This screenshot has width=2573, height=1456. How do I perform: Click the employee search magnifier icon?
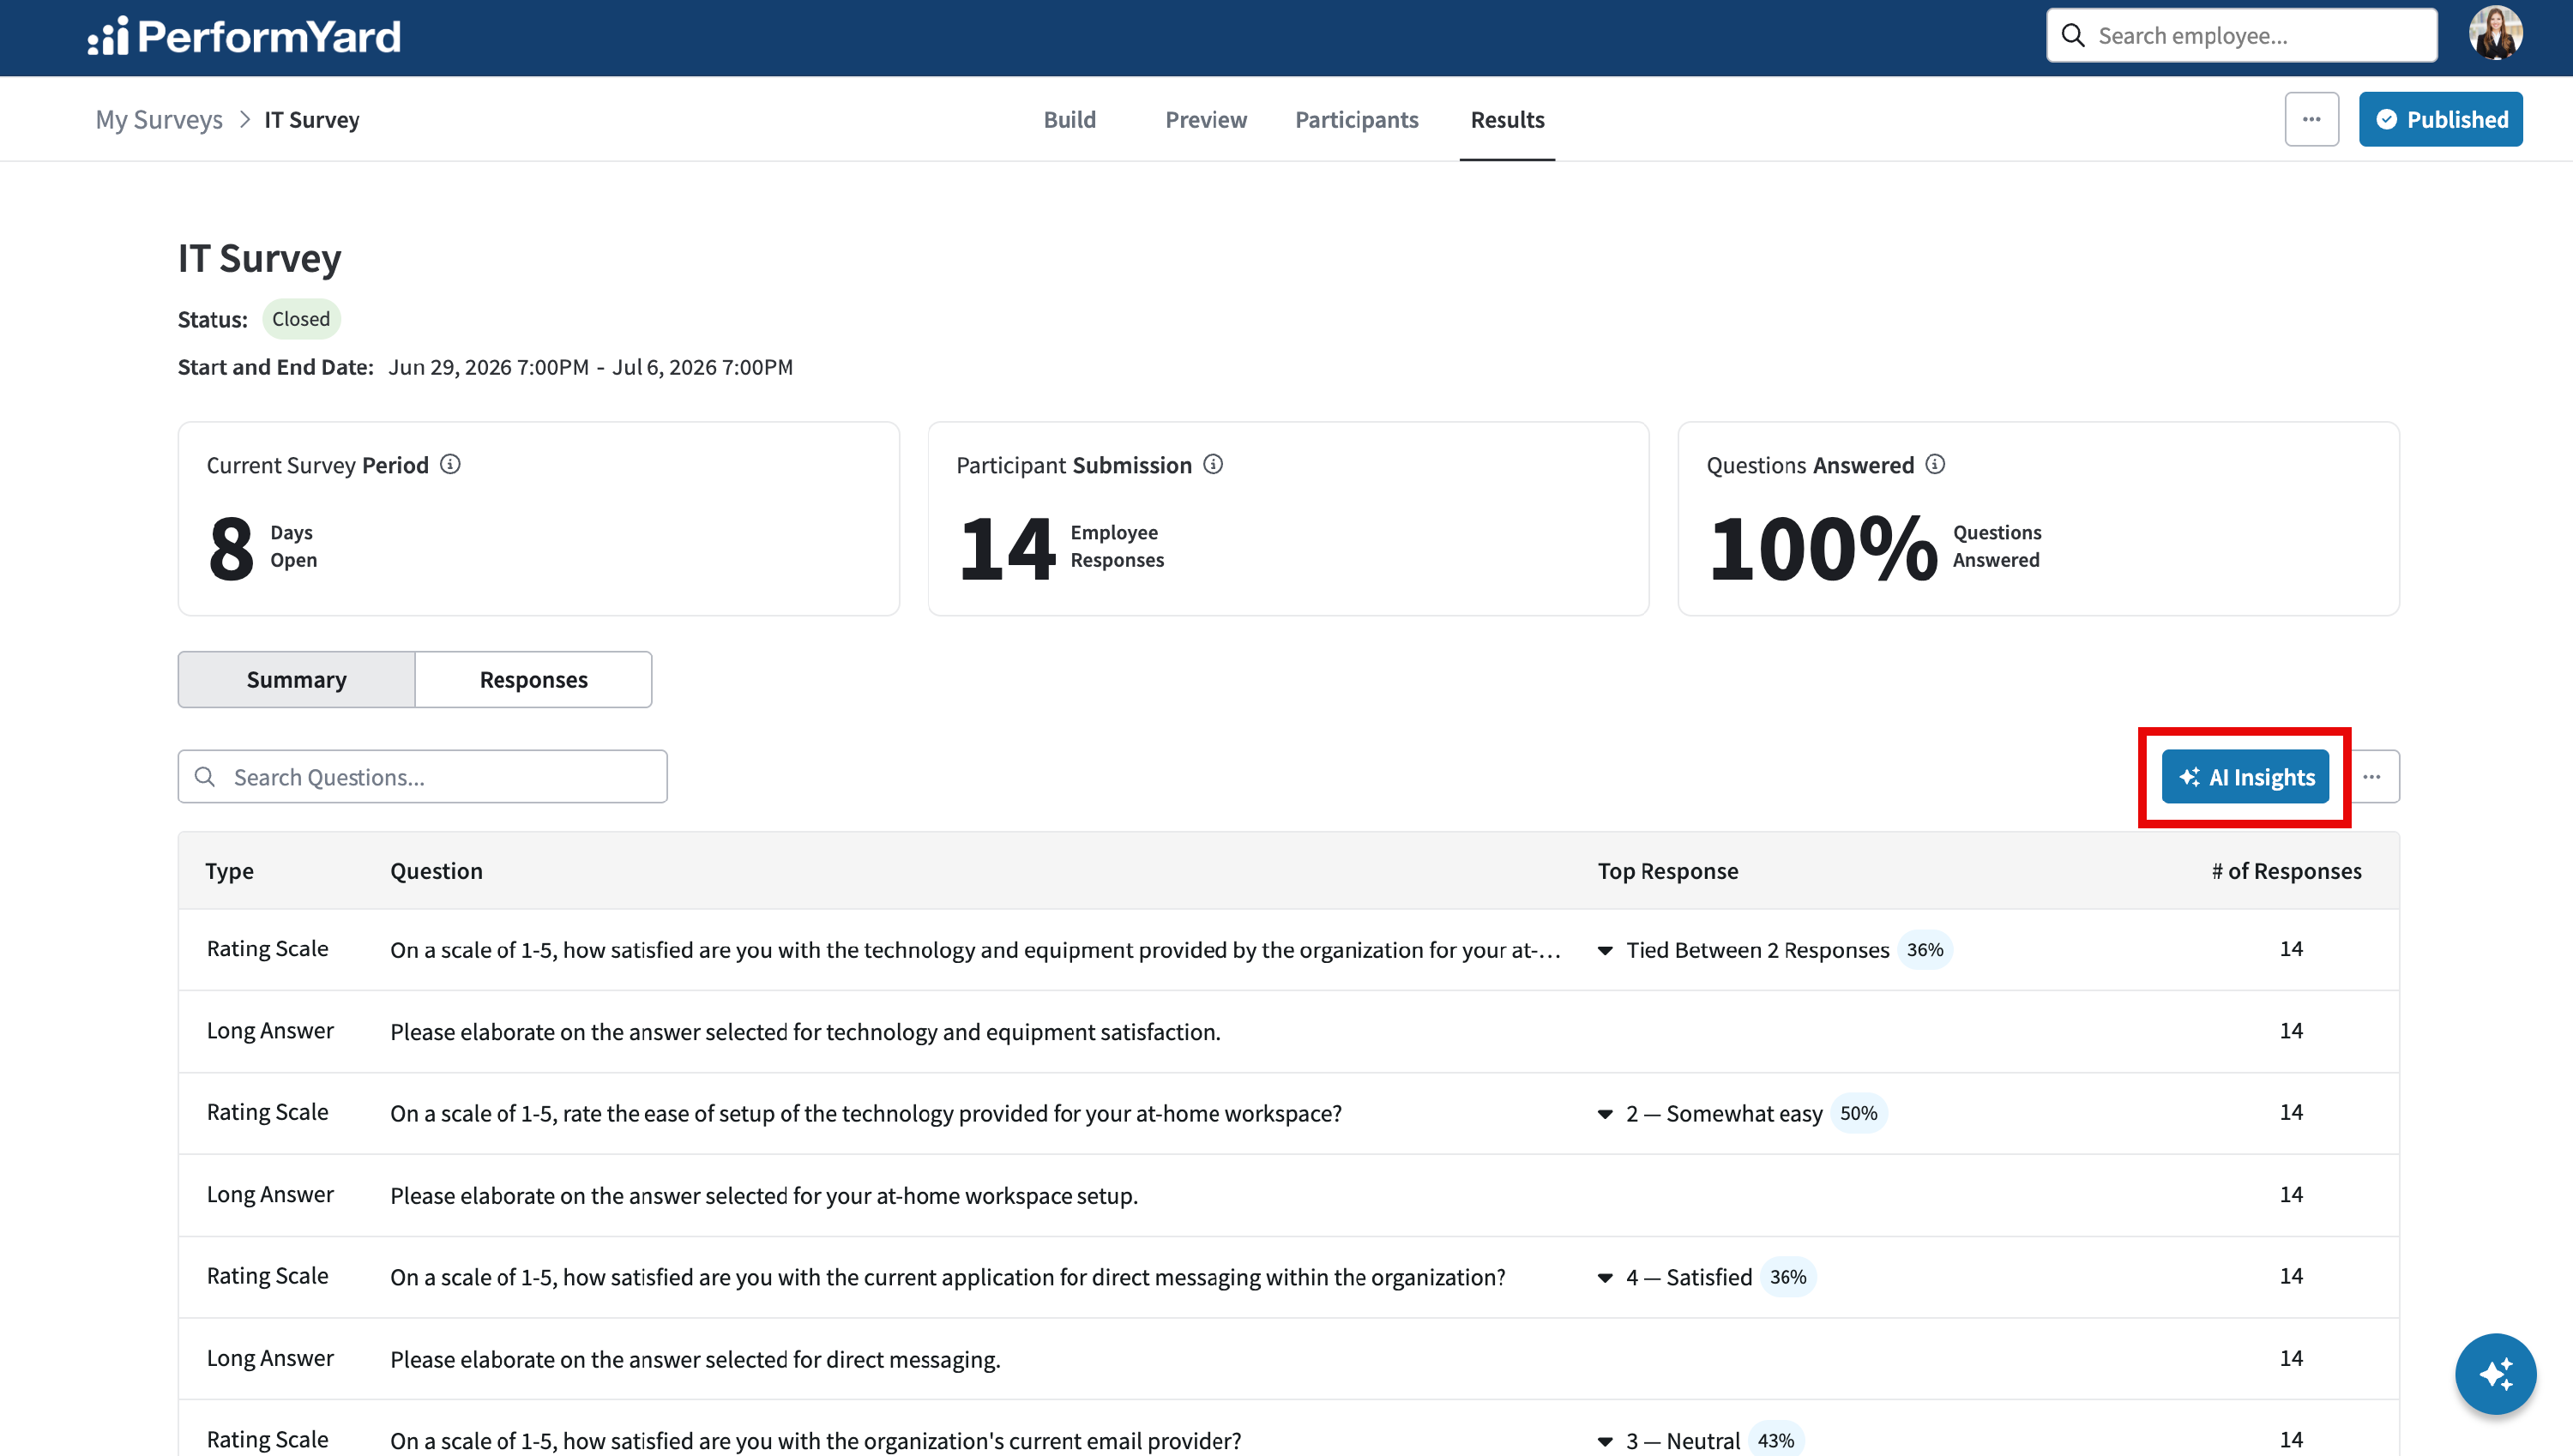[2073, 36]
